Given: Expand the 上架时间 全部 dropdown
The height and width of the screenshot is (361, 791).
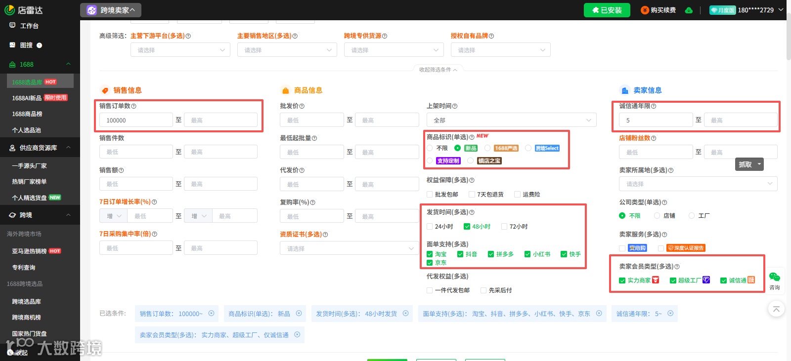Looking at the screenshot, I should click(x=512, y=120).
